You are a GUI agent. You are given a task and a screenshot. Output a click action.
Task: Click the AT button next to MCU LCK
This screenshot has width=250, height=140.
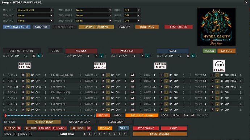click(193, 115)
